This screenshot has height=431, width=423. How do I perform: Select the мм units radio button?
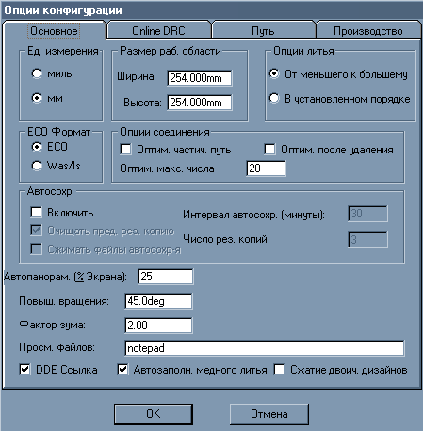click(37, 98)
